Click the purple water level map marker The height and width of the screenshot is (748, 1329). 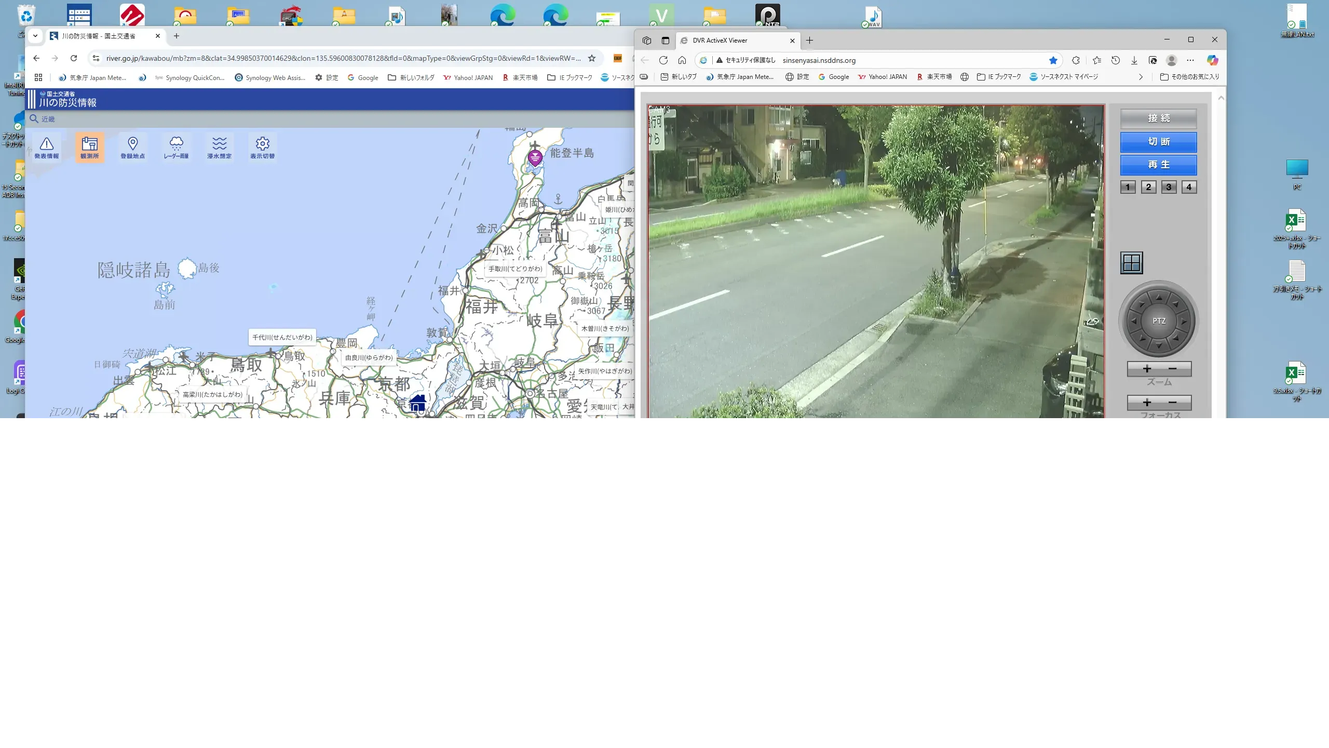coord(535,157)
